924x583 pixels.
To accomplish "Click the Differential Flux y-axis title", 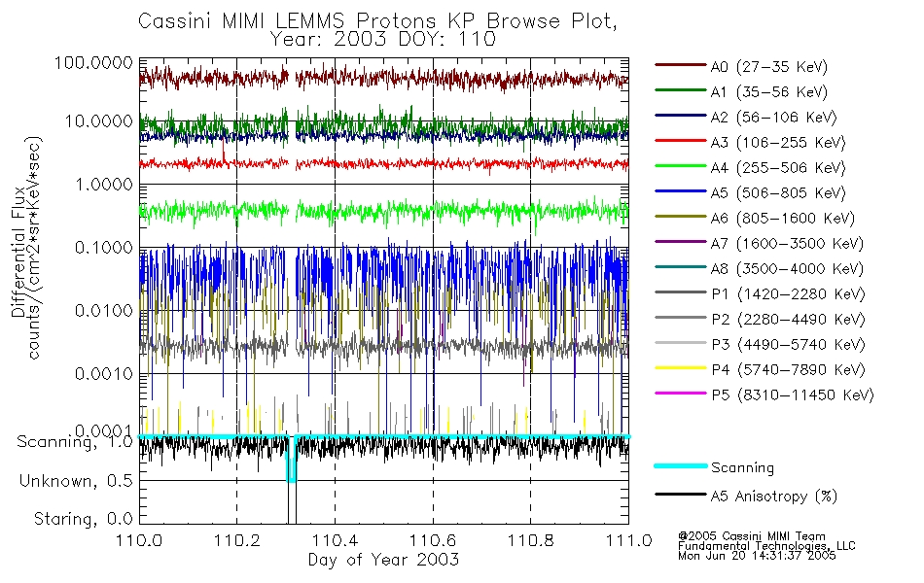I will (18, 252).
